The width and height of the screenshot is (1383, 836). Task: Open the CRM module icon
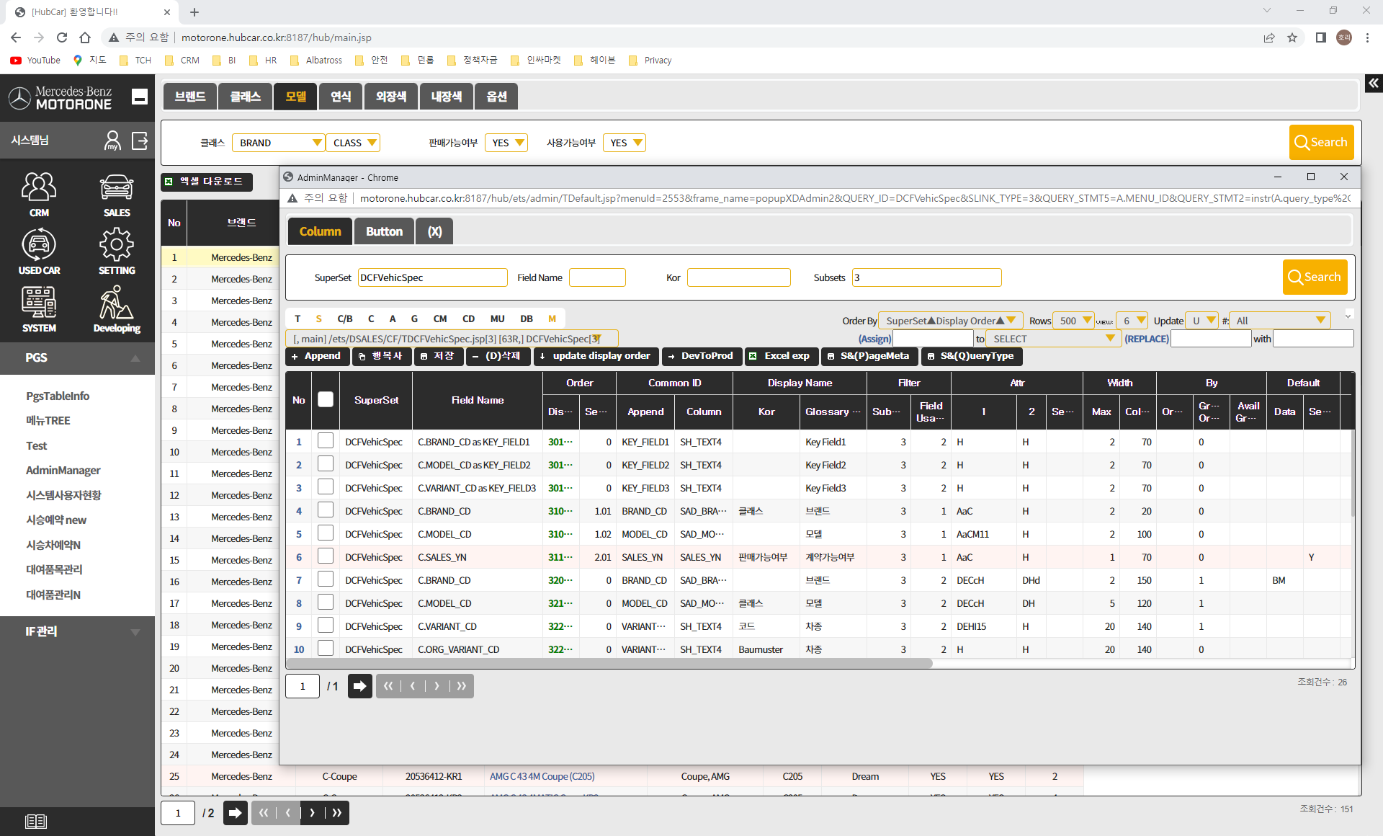[39, 193]
